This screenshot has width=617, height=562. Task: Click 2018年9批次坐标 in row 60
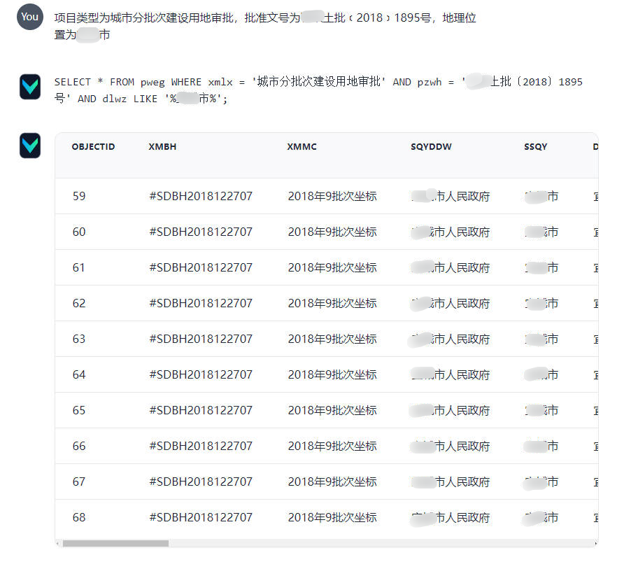pyautogui.click(x=332, y=232)
